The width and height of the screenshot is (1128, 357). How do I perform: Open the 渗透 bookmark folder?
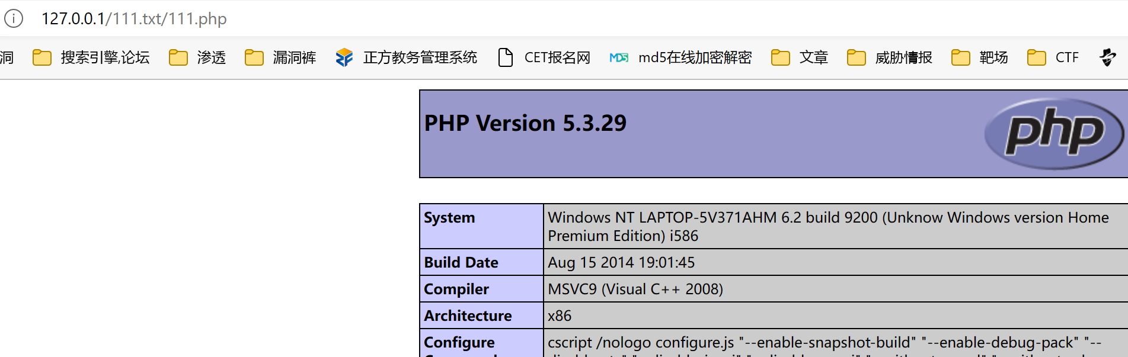[197, 57]
